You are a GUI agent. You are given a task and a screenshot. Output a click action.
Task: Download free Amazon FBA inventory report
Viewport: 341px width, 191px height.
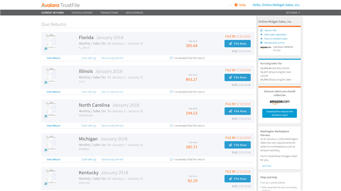pos(280,114)
